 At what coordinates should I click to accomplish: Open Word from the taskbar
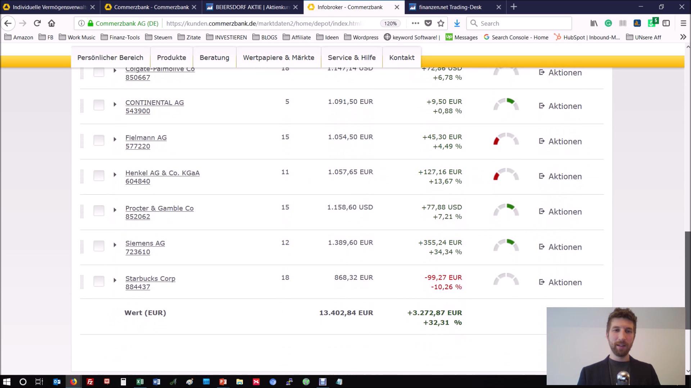point(157,382)
